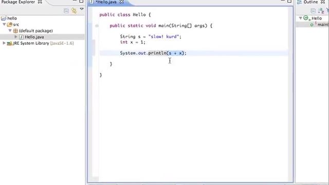Select the src folder label
This screenshot has width=329, height=185.
(16, 25)
